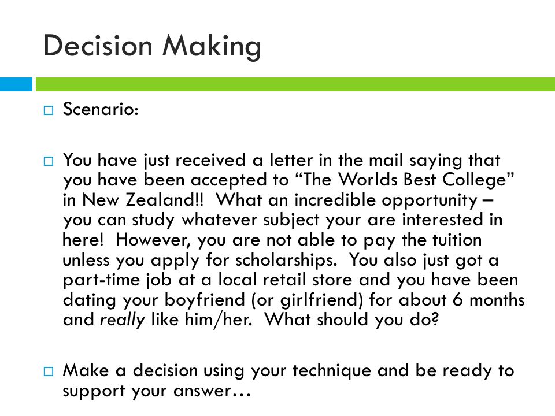Viewport: 555px width, 416px height.
Task: Click the quoted text 'The Worlds Best College'
Action: tap(404, 180)
